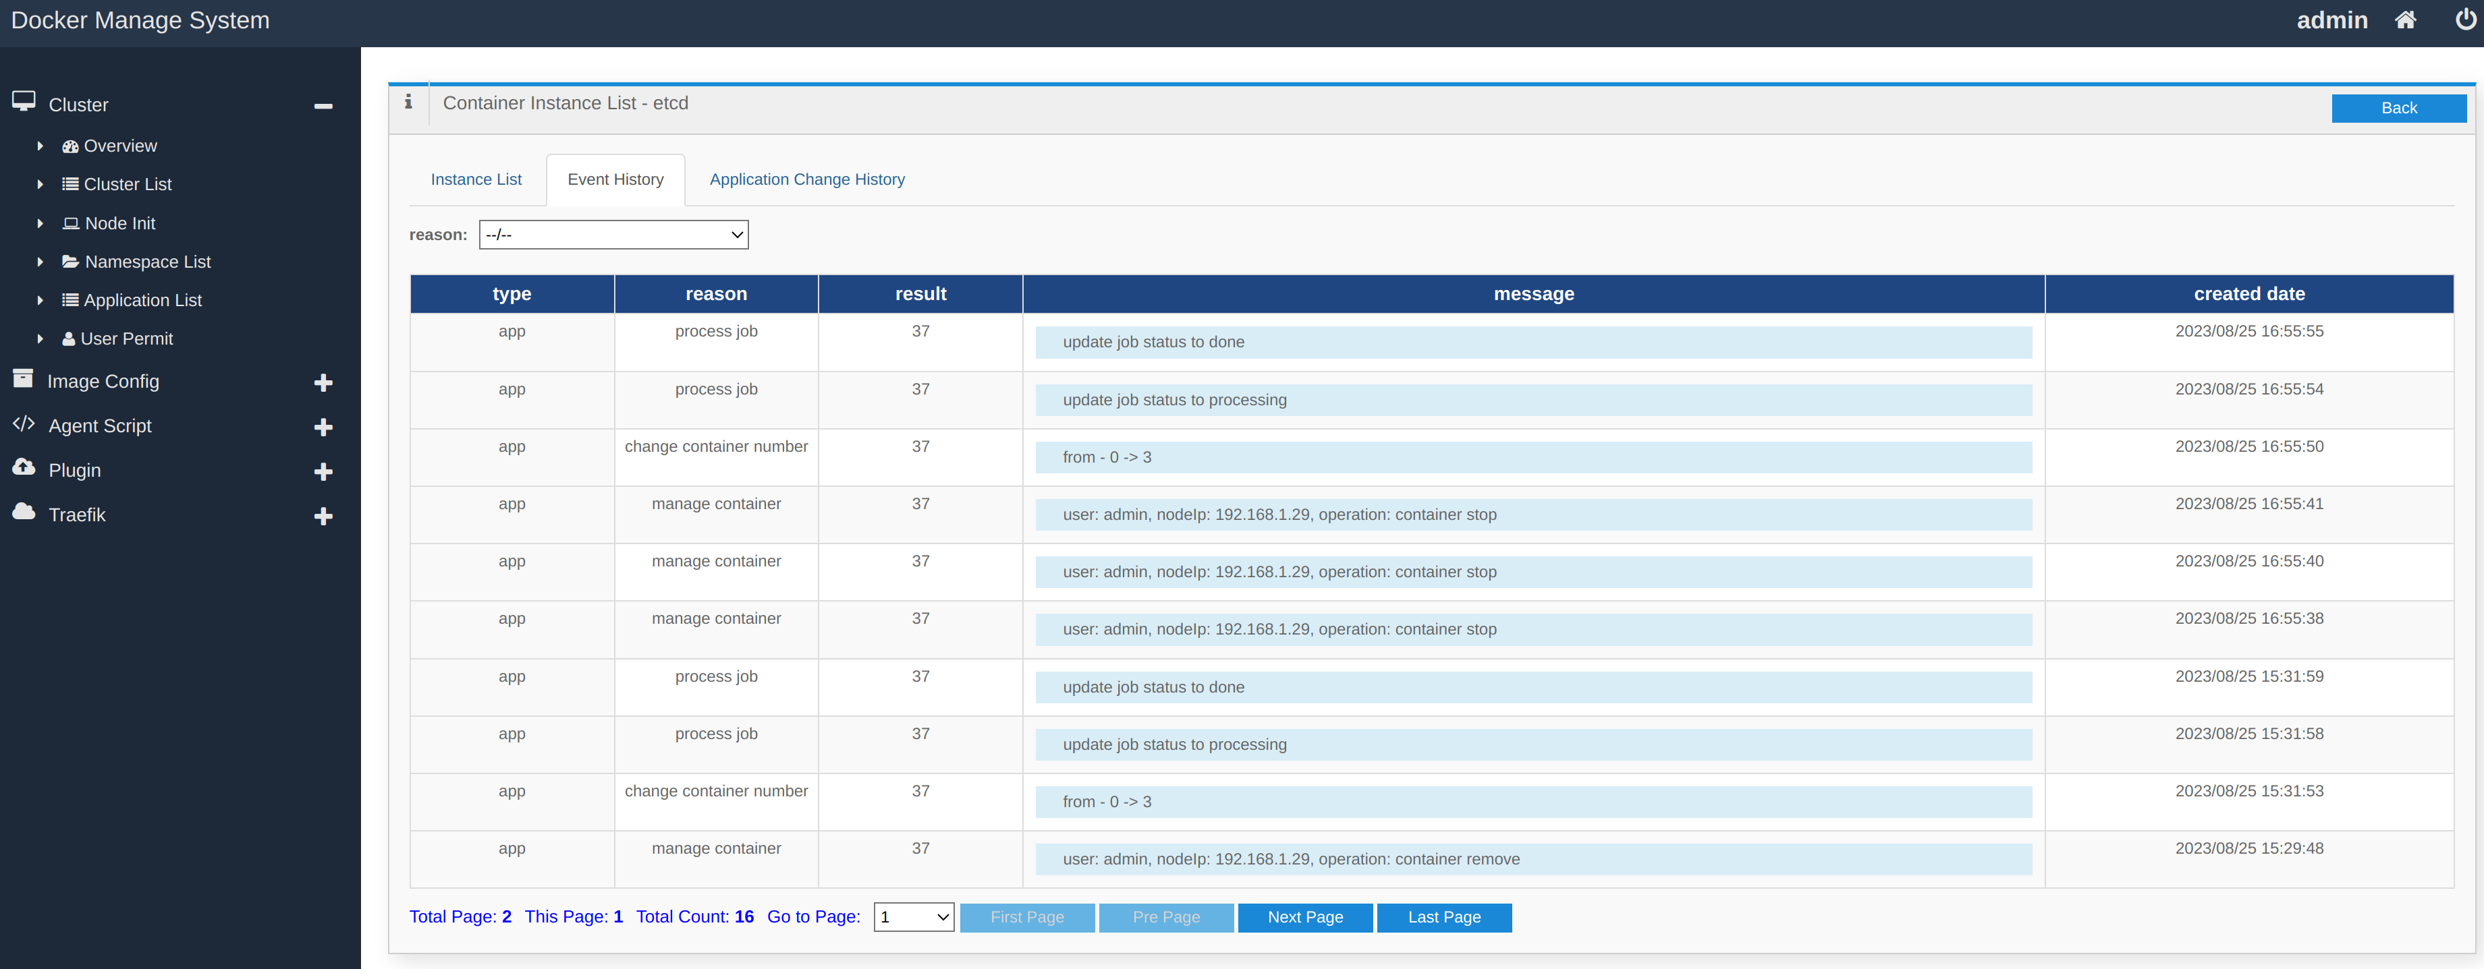Viewport: 2484px width, 969px height.
Task: Switch to the Application Change History tab
Action: (806, 179)
